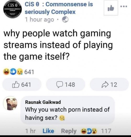131x137 pixels.
Task: Click the crying reaction emoji on post
Action: [20, 72]
